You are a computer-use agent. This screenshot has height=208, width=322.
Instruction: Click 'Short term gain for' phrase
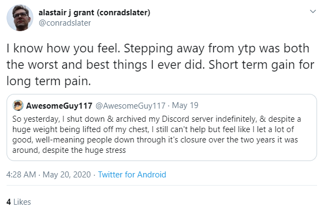261,65
